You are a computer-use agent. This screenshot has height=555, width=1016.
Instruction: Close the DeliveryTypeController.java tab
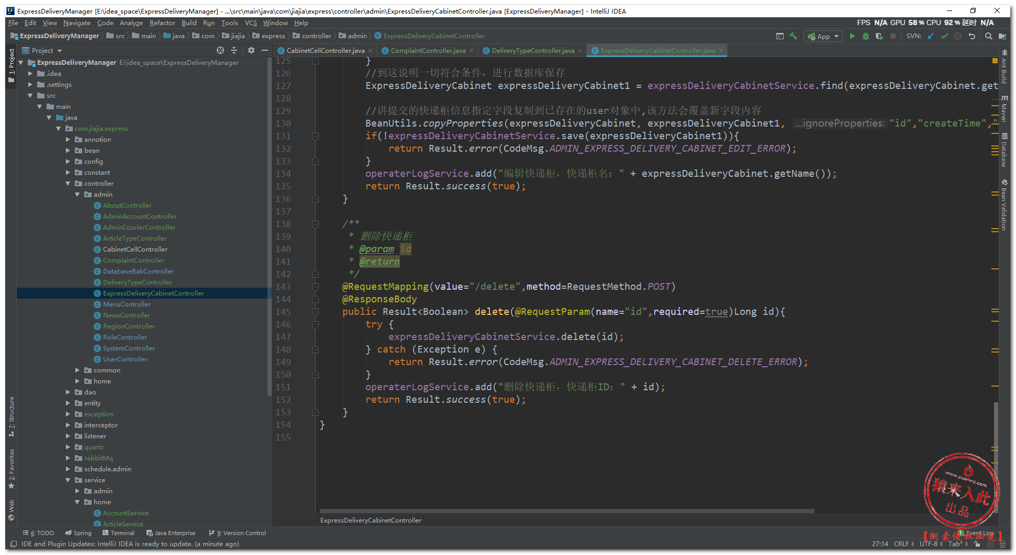[x=580, y=51]
